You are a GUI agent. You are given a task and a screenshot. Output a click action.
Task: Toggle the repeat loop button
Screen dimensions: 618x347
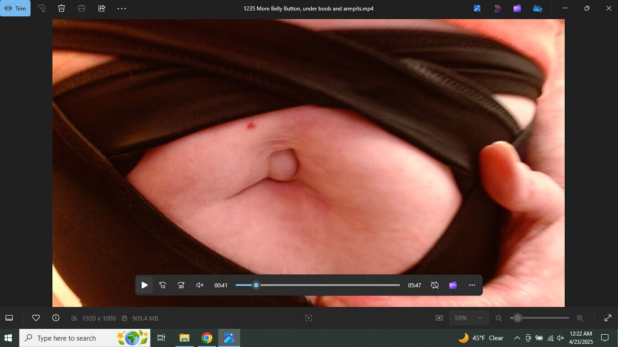435,286
